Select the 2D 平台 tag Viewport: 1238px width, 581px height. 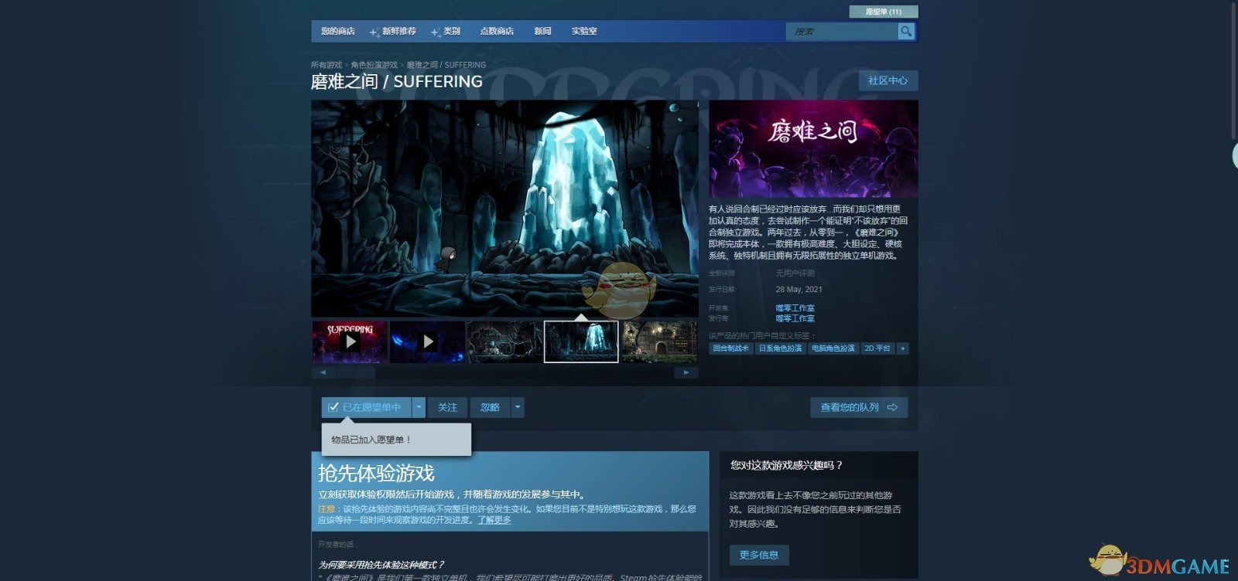(877, 348)
